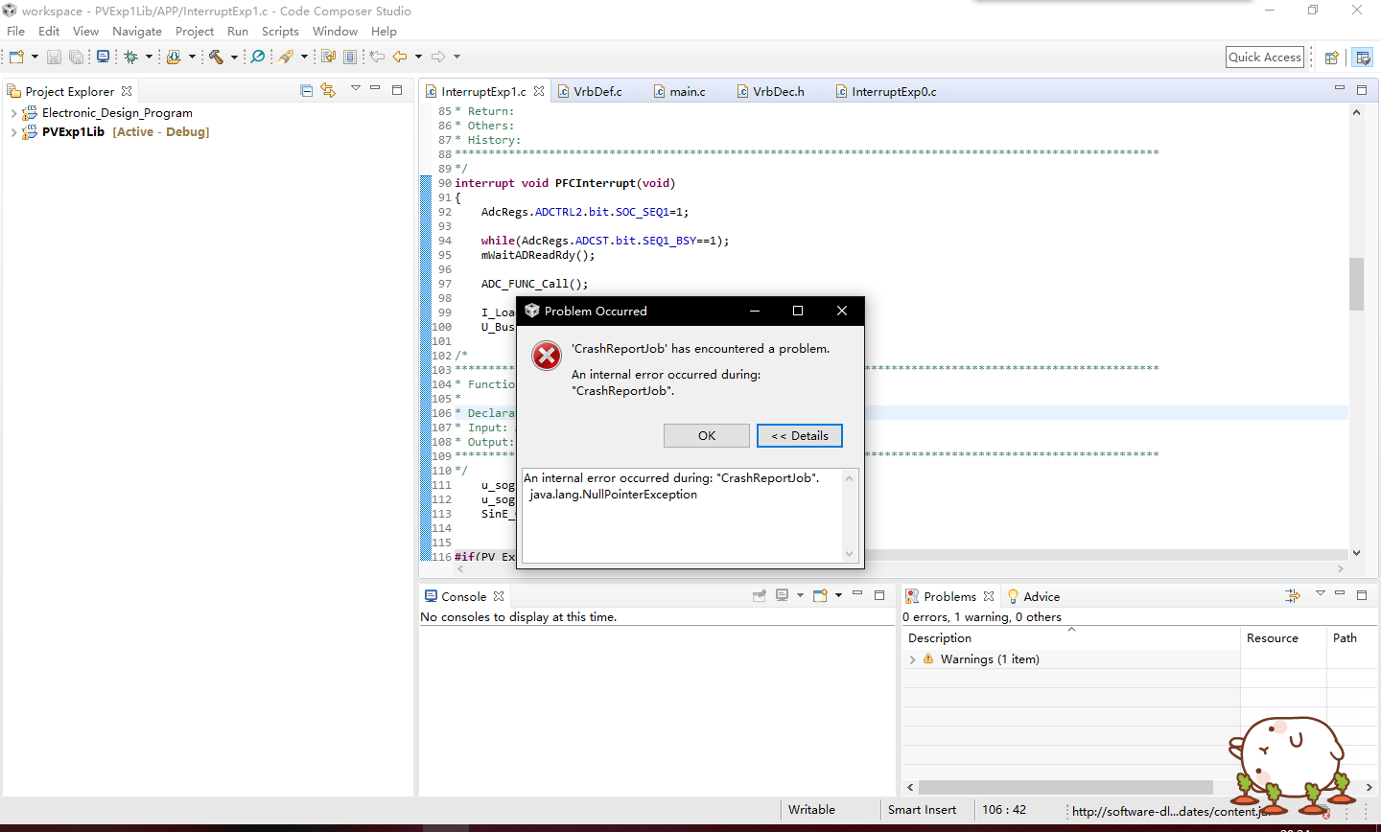
Task: Click the back navigation yellow arrow
Action: coord(400,58)
